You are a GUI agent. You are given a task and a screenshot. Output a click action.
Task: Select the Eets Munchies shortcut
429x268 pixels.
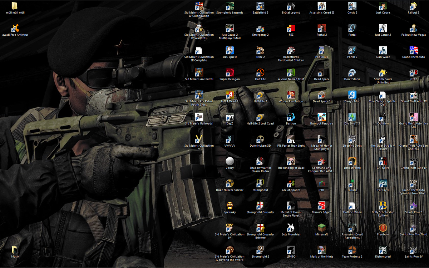click(x=291, y=228)
